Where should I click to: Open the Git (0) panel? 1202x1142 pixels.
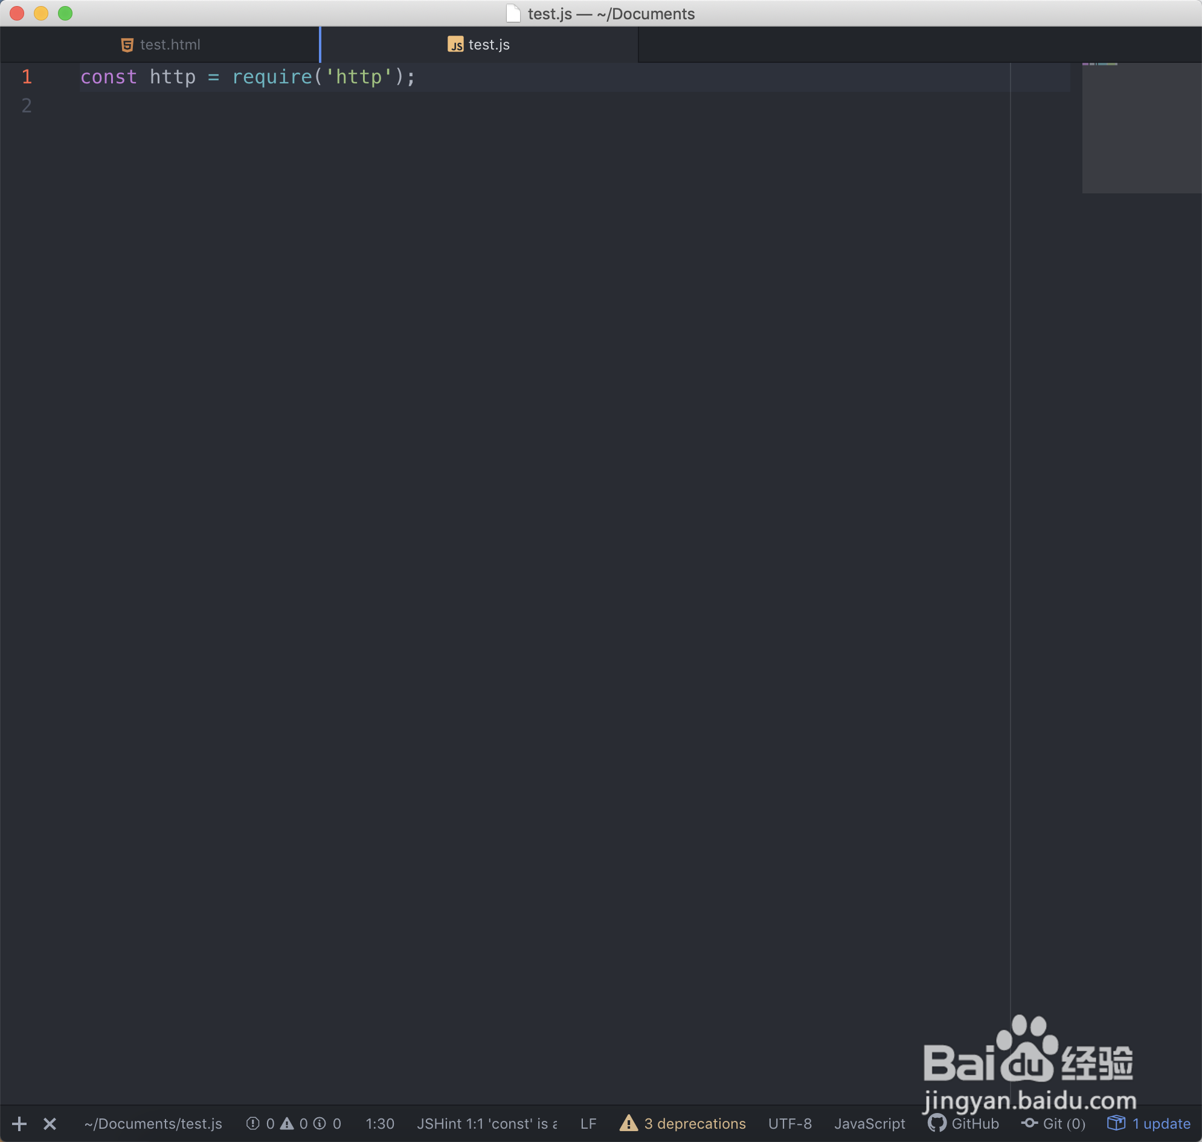tap(1053, 1124)
